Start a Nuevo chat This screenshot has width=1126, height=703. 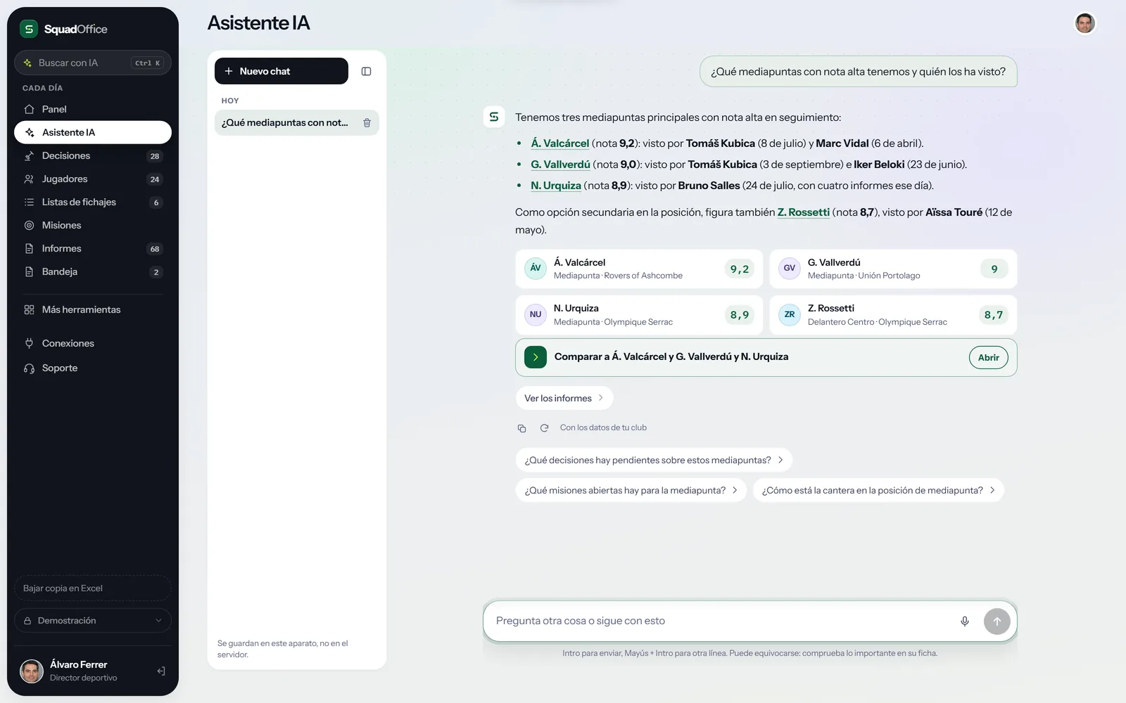(x=281, y=71)
